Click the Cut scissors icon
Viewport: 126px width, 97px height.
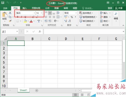10,13
